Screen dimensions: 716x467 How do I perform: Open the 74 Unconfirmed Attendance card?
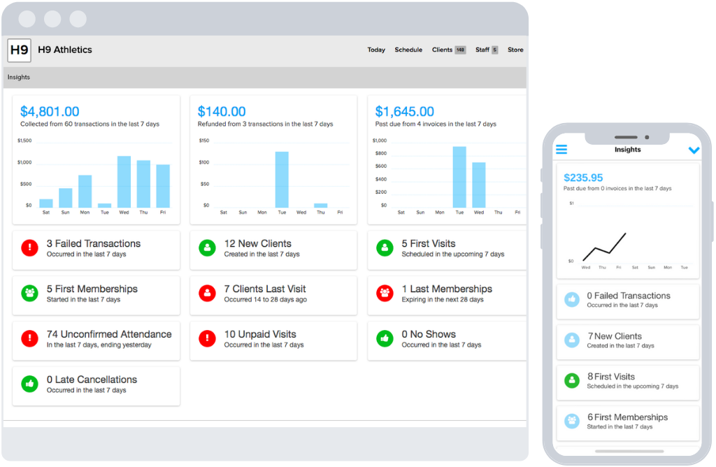point(96,341)
